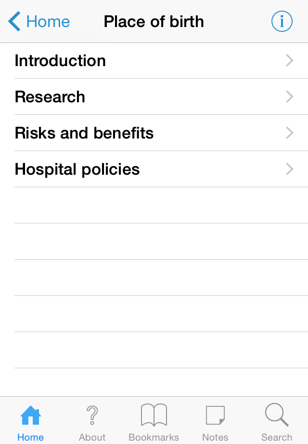The height and width of the screenshot is (444, 308).
Task: Tap the Place of birth title
Action: tap(154, 21)
